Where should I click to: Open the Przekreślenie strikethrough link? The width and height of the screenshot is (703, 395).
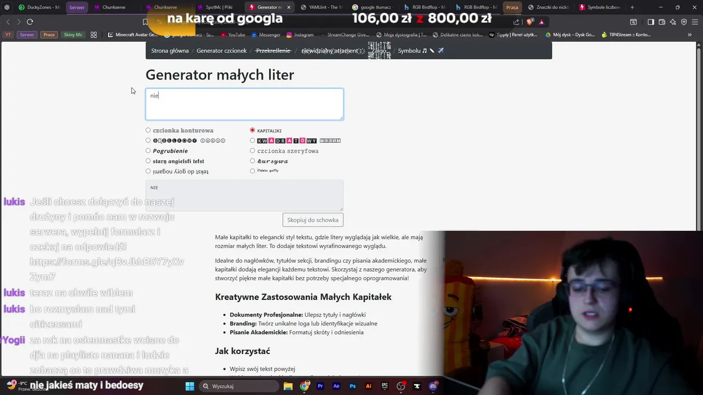(273, 50)
